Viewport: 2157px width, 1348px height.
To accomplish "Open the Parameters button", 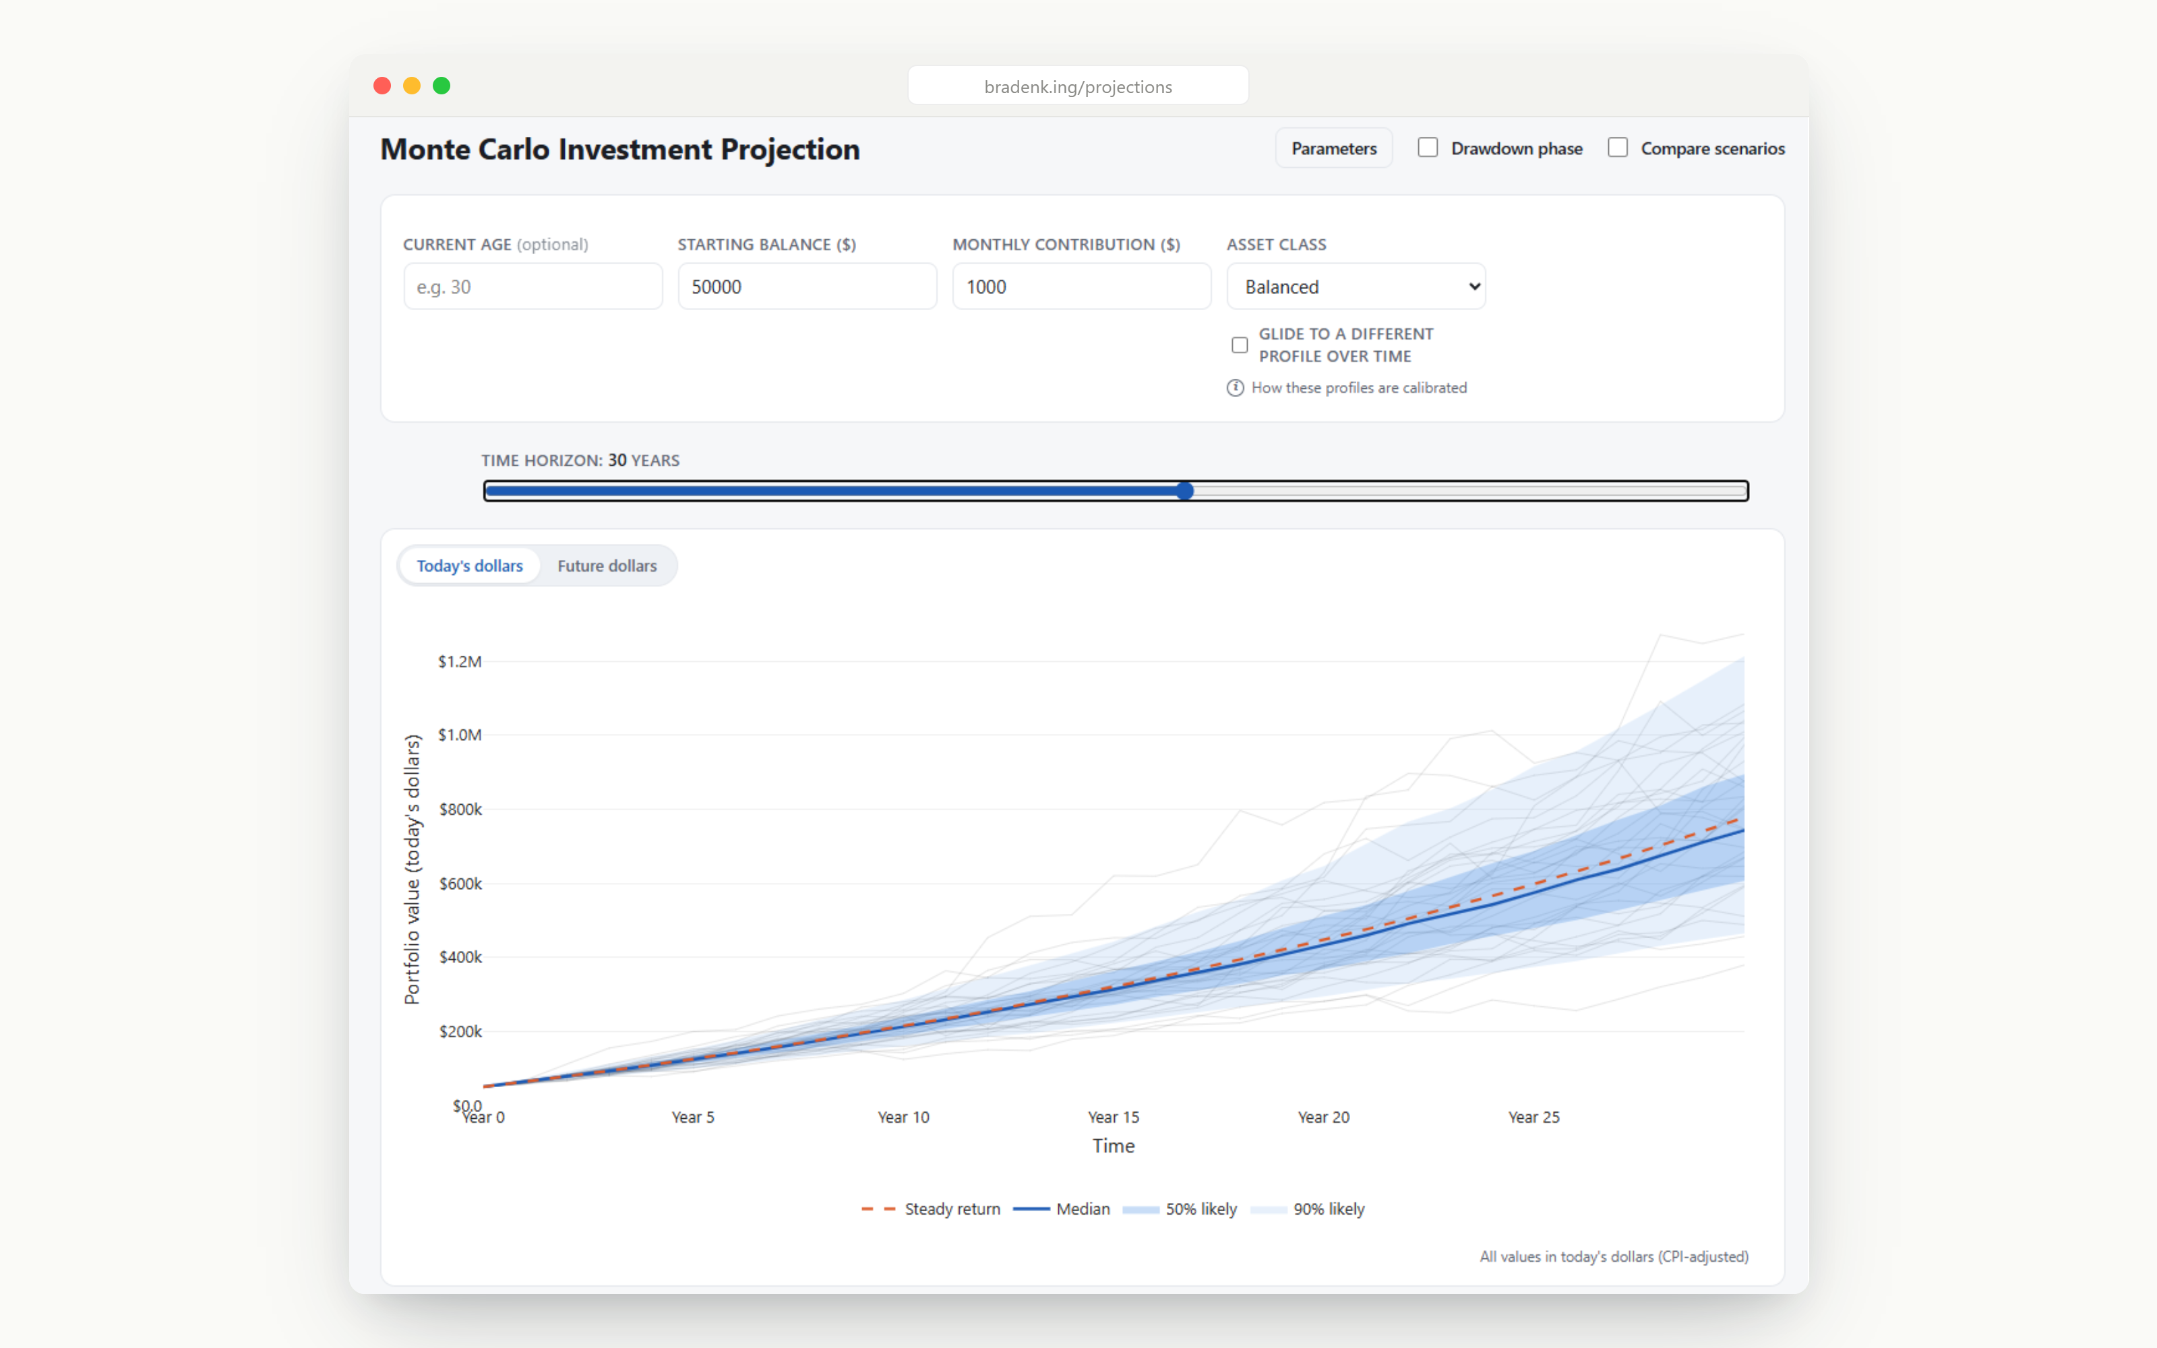I will point(1333,148).
